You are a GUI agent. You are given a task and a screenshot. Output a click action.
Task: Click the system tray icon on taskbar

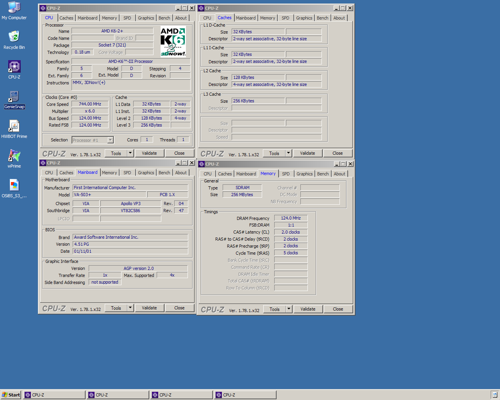(x=495, y=395)
